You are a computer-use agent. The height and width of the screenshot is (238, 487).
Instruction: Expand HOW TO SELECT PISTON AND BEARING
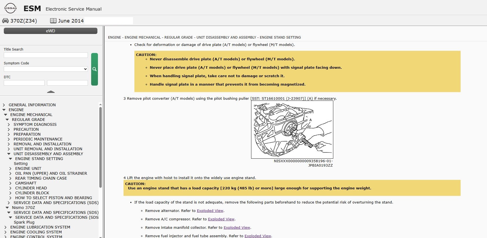click(10, 198)
